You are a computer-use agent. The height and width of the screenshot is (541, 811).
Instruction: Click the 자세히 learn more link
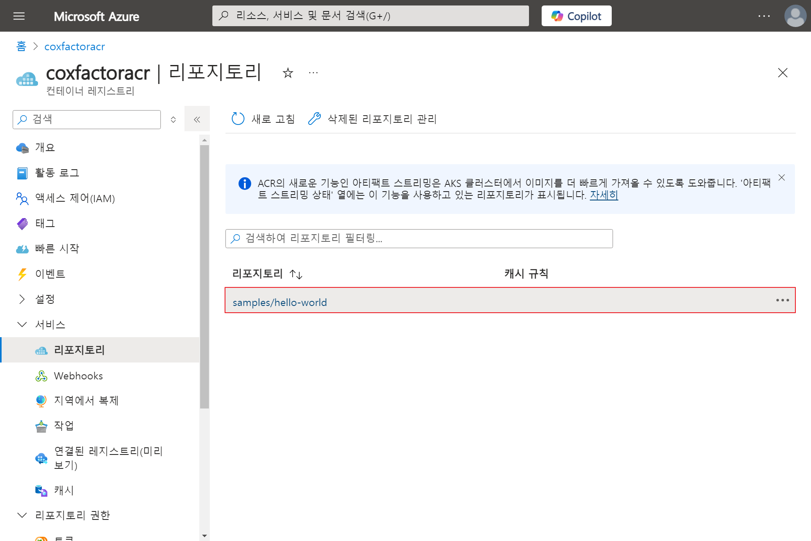click(604, 195)
